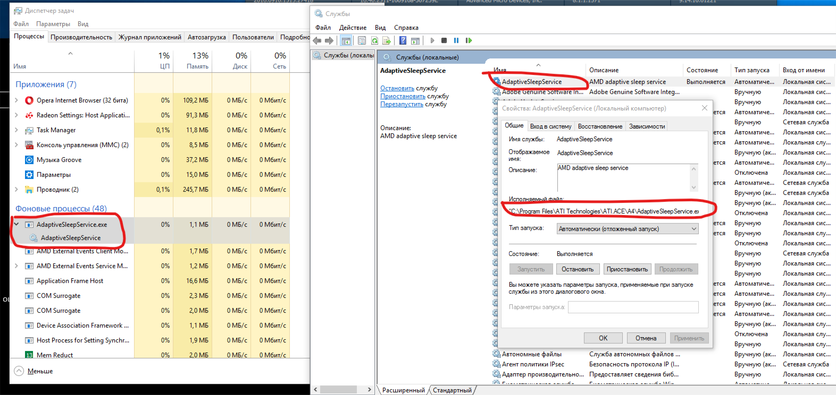
Task: Click the Forward arrow in Services toolbar
Action: tap(329, 40)
